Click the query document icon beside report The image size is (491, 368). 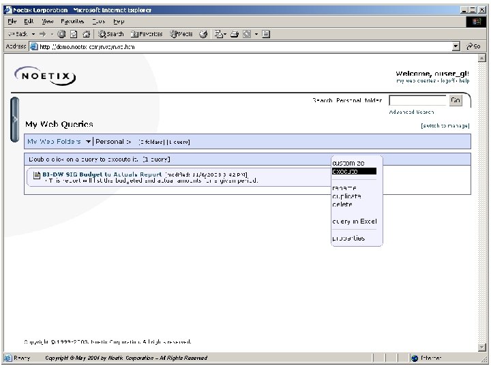[x=37, y=175]
